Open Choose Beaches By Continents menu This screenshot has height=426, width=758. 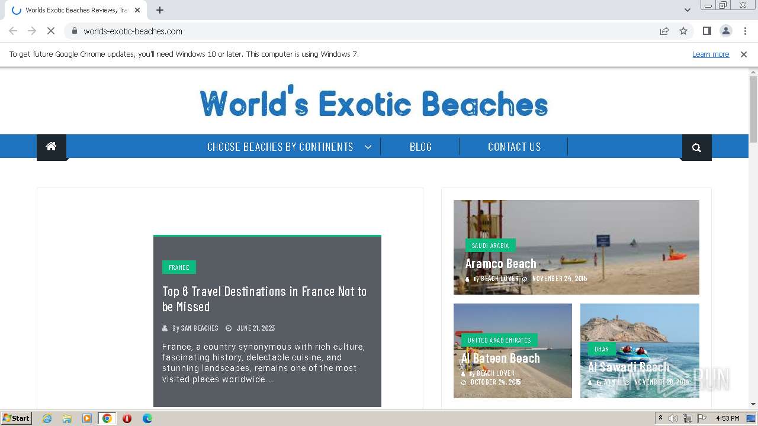[280, 147]
